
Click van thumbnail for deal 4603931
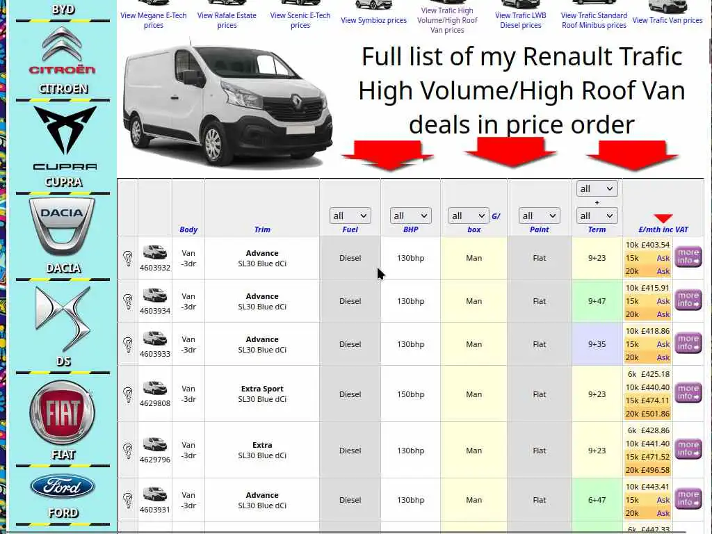[x=155, y=493]
